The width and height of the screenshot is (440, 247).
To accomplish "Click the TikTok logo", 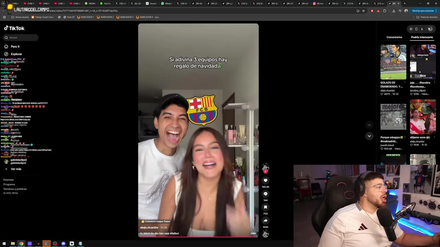I will [x=14, y=28].
